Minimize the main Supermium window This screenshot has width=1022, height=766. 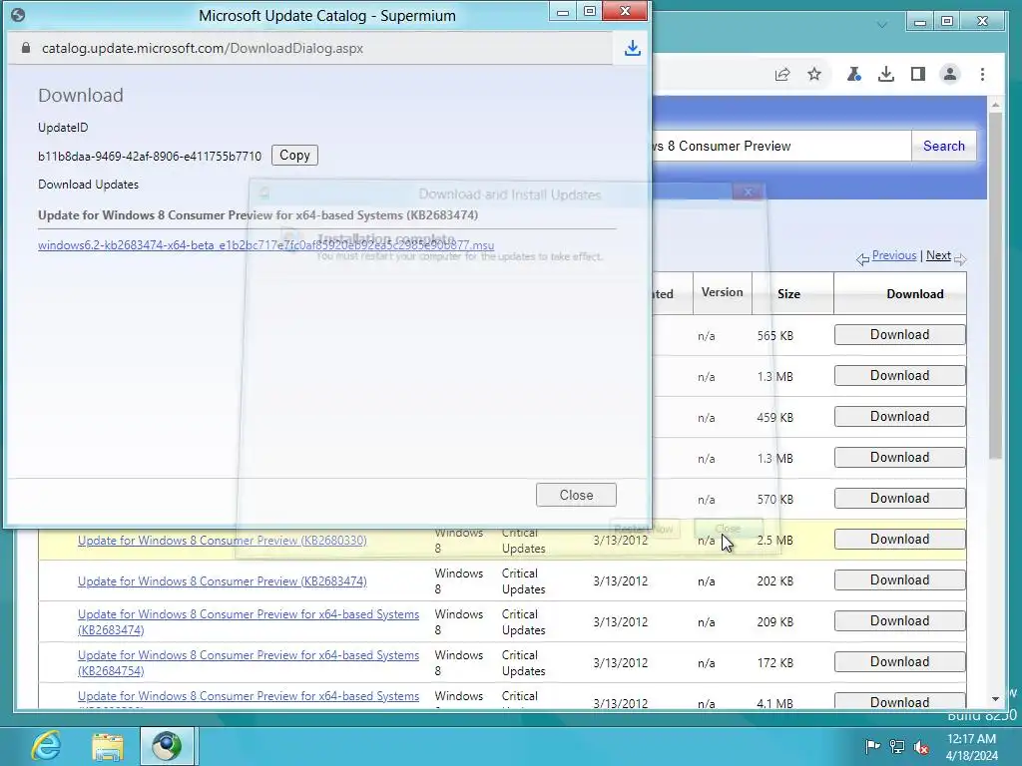[920, 22]
